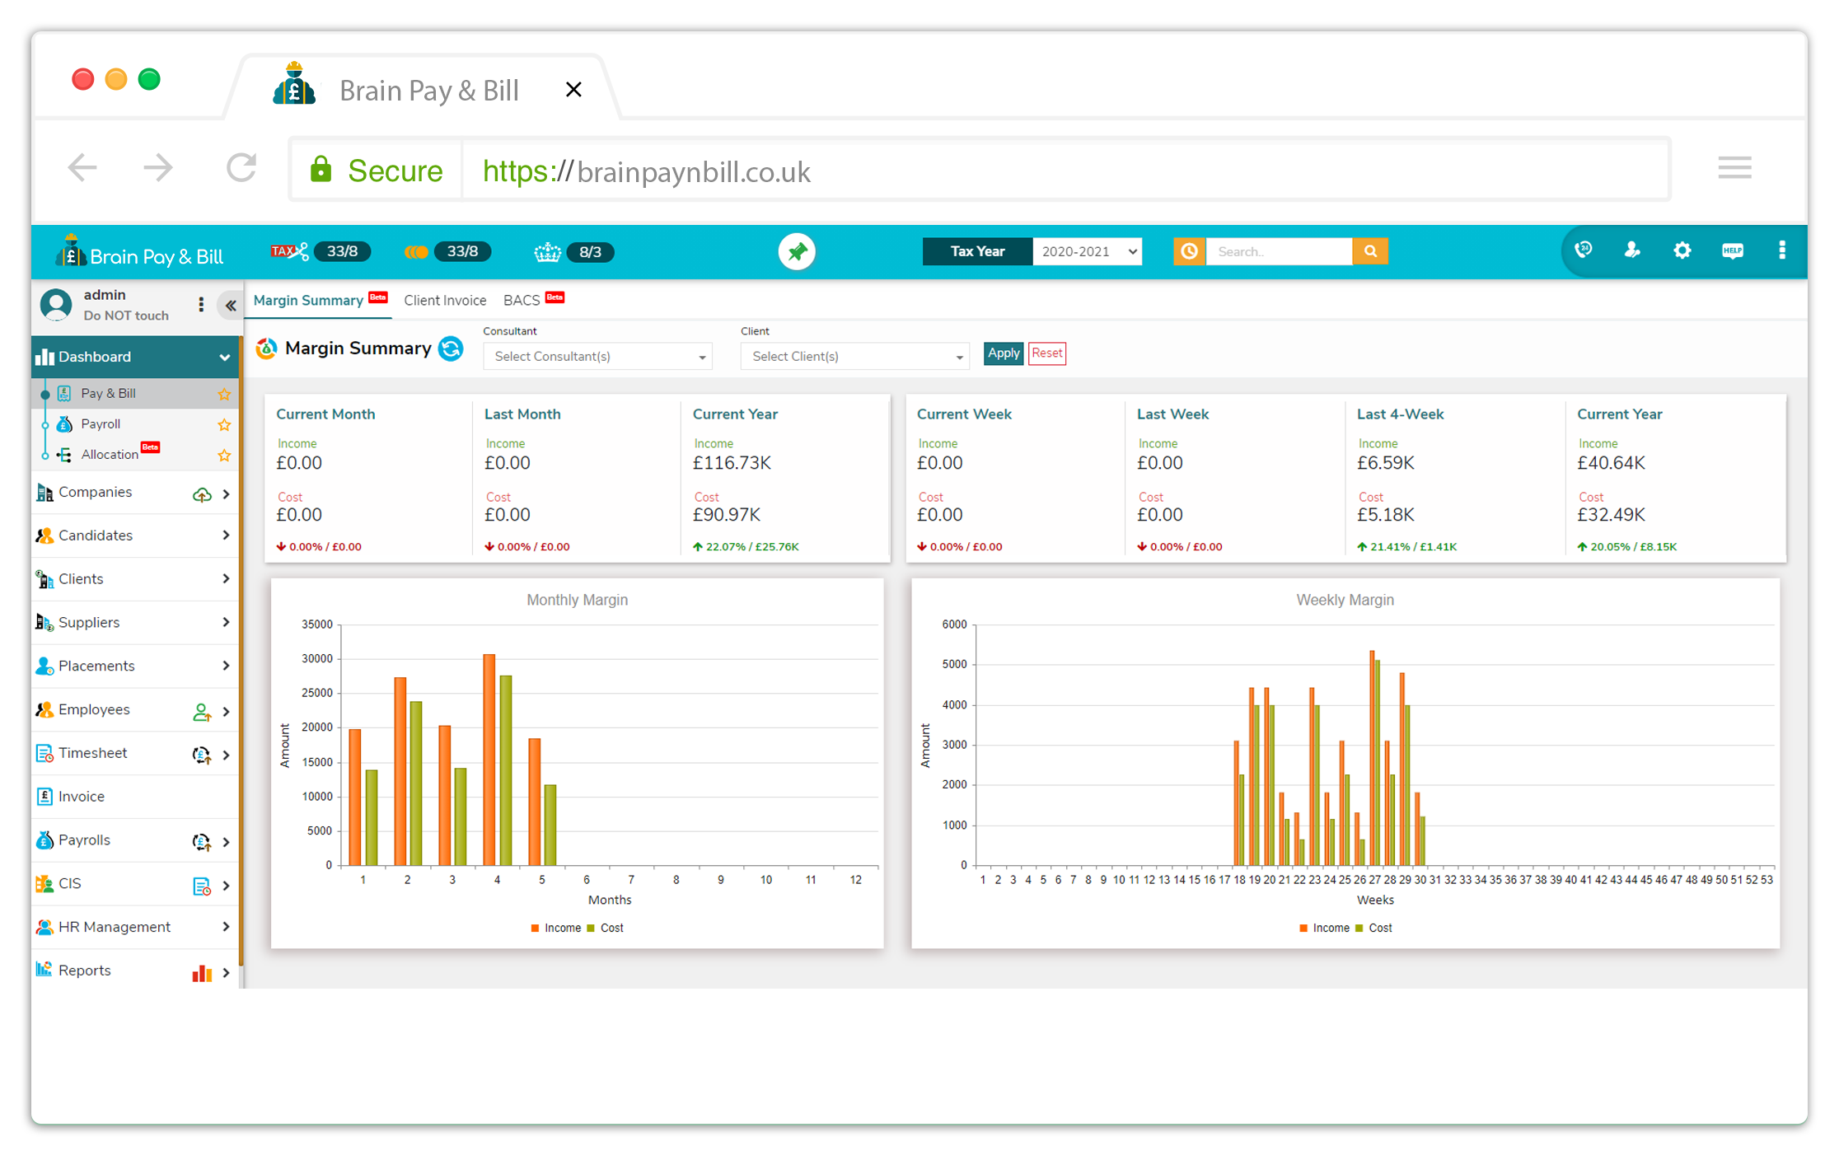Toggle Income series in Weekly Margin legend

[x=1325, y=928]
